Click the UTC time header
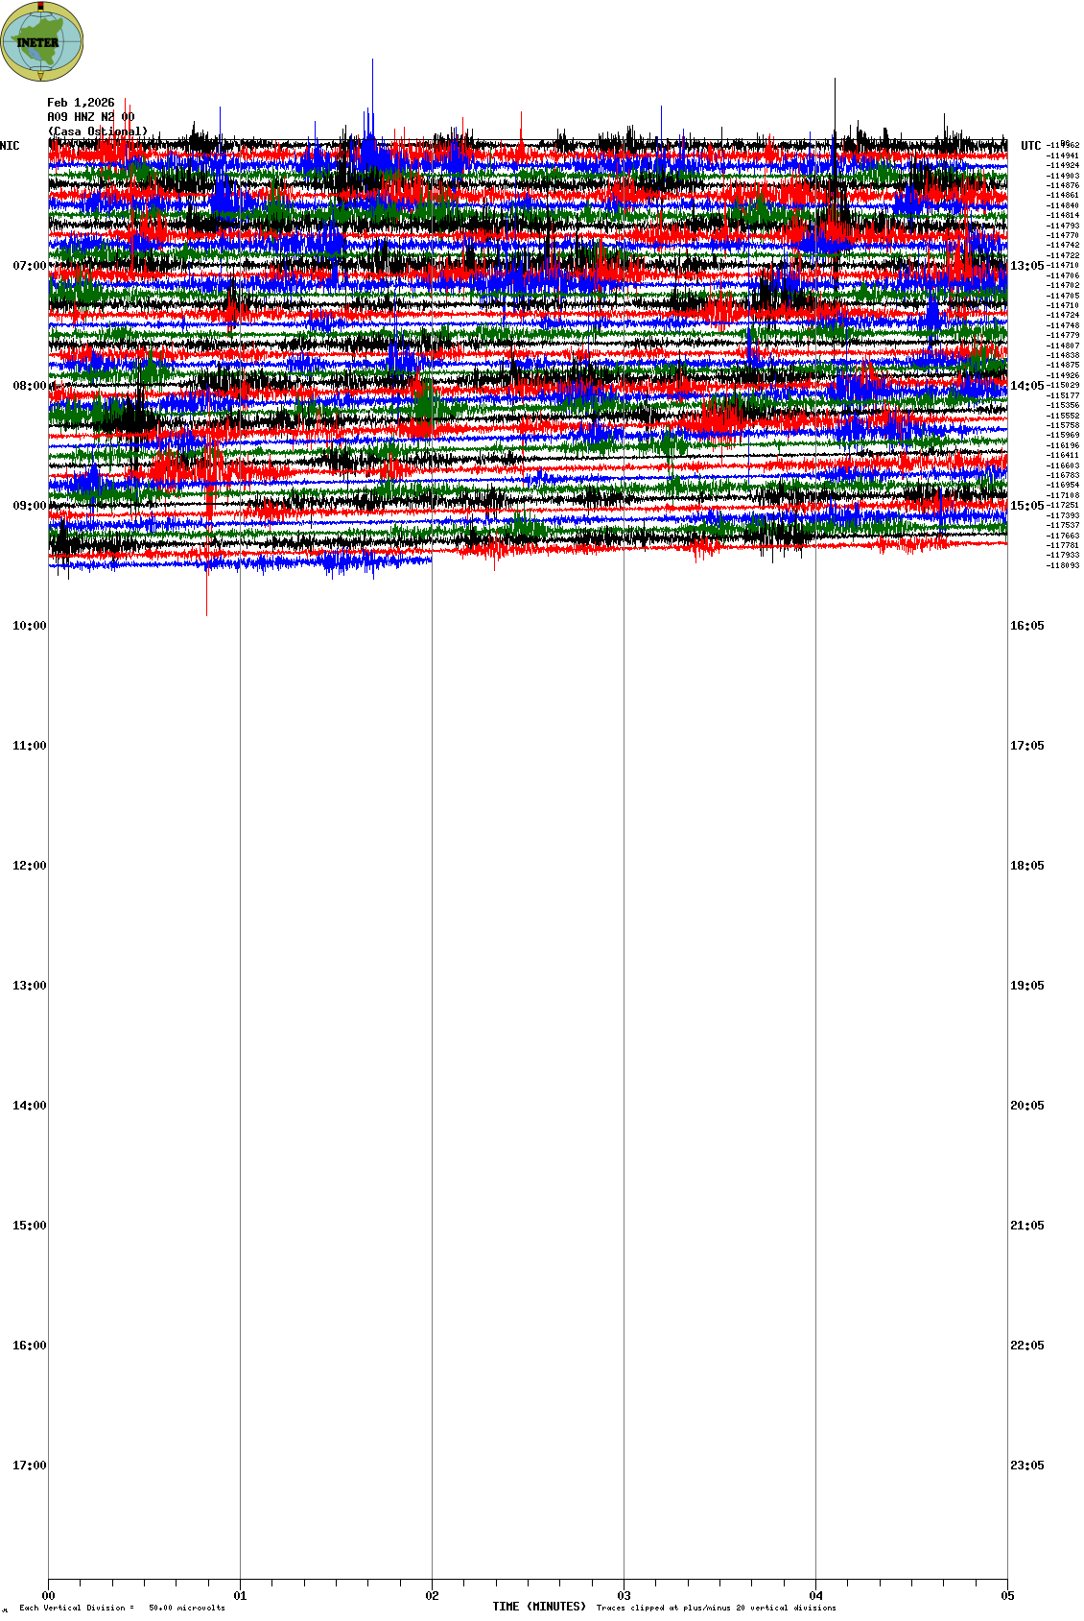The height and width of the screenshot is (1621, 1084). (x=1030, y=146)
